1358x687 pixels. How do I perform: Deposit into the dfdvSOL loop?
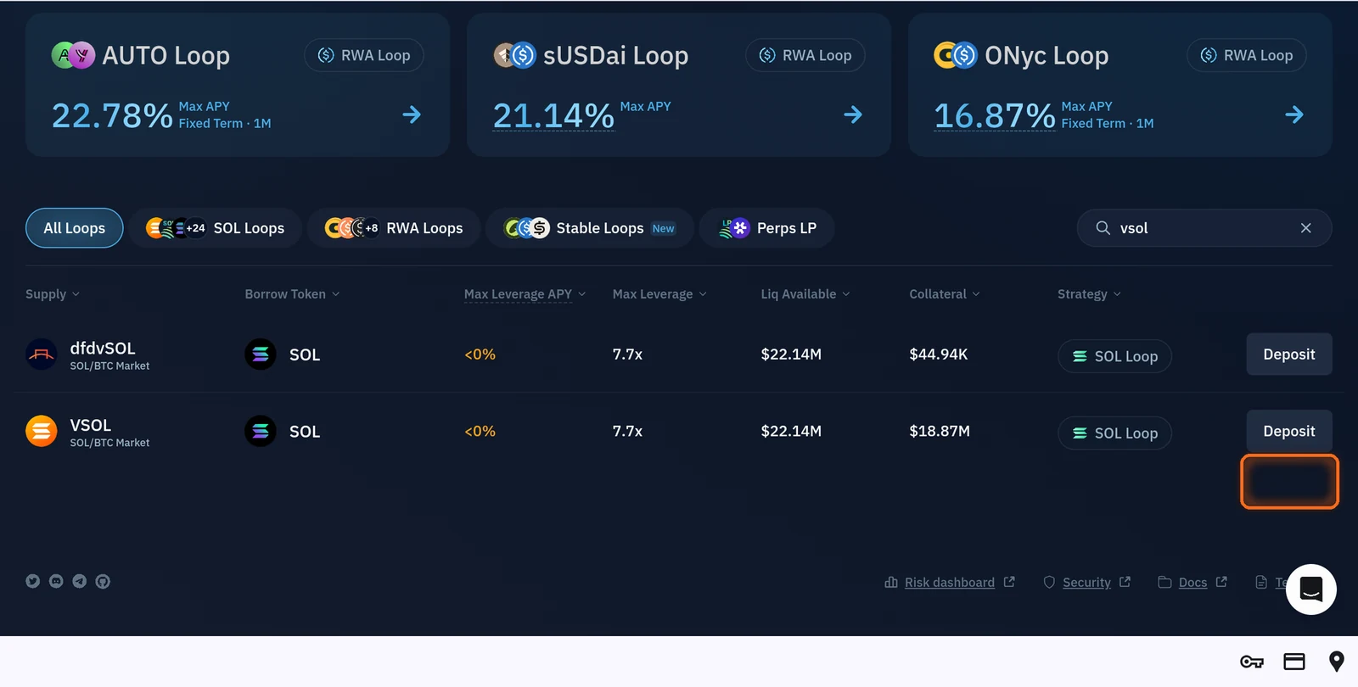(x=1289, y=355)
